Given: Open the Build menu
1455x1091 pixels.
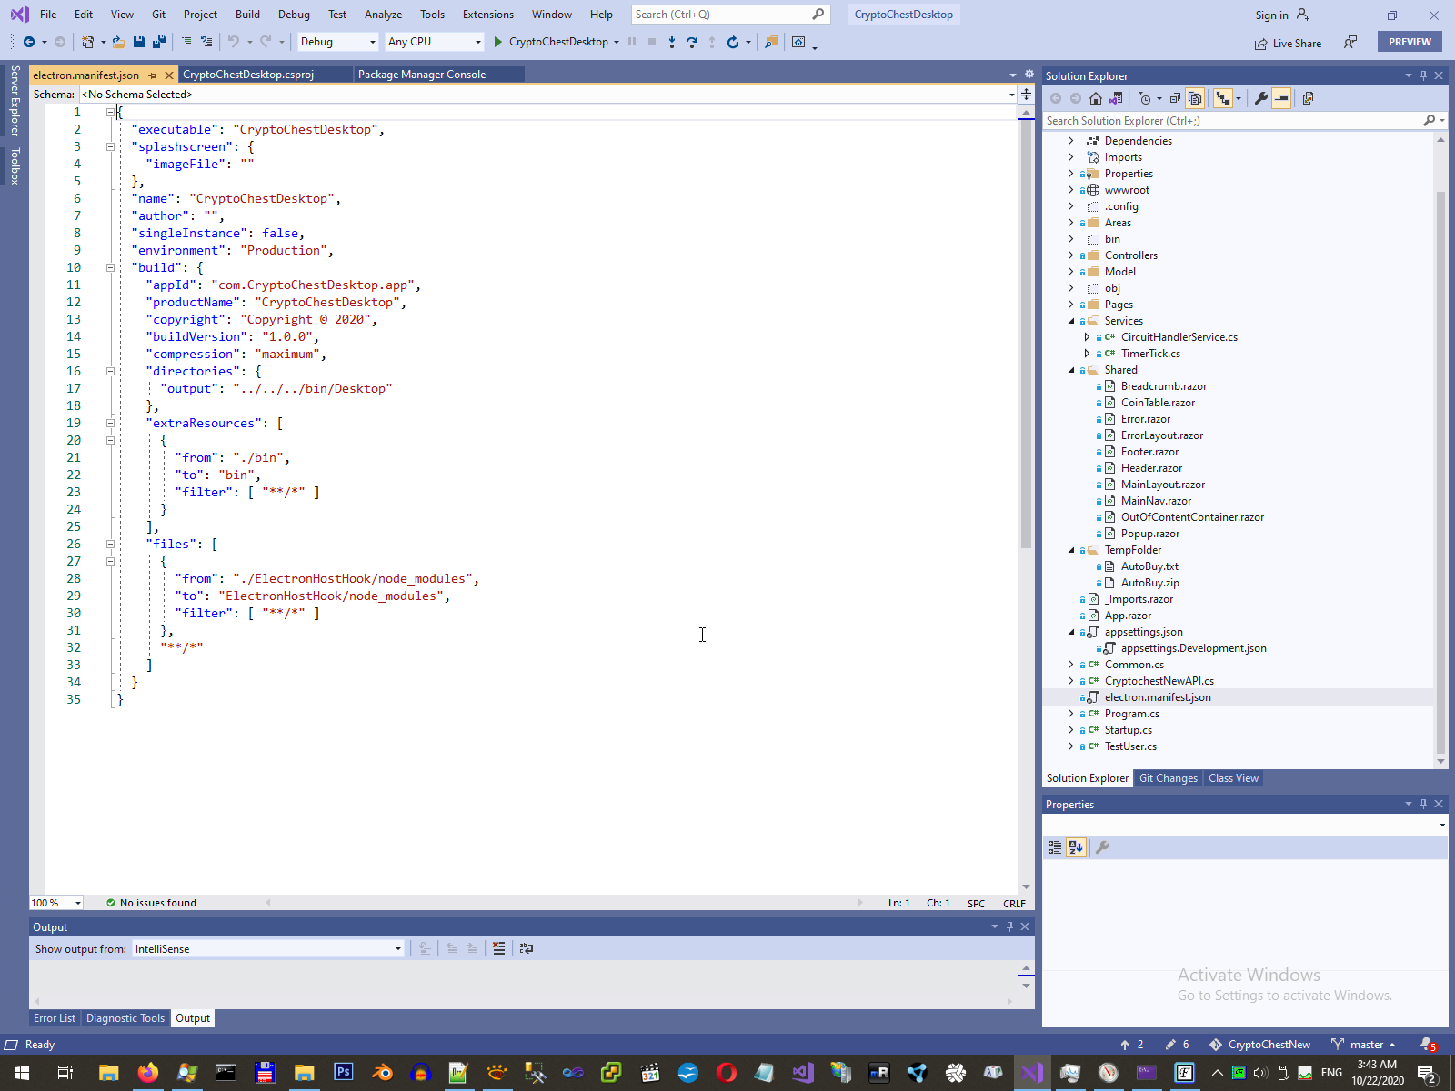Looking at the screenshot, I should pos(247,15).
